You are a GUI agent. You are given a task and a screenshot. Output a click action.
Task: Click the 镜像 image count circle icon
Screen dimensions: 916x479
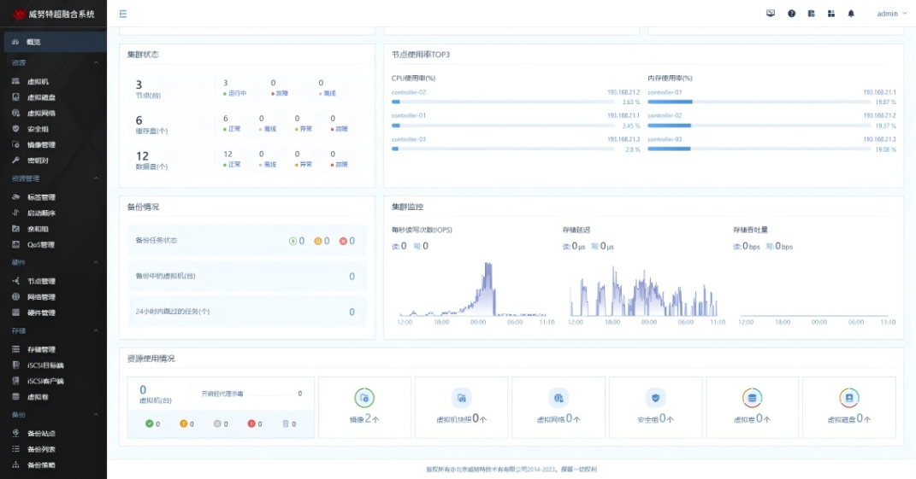coord(364,398)
